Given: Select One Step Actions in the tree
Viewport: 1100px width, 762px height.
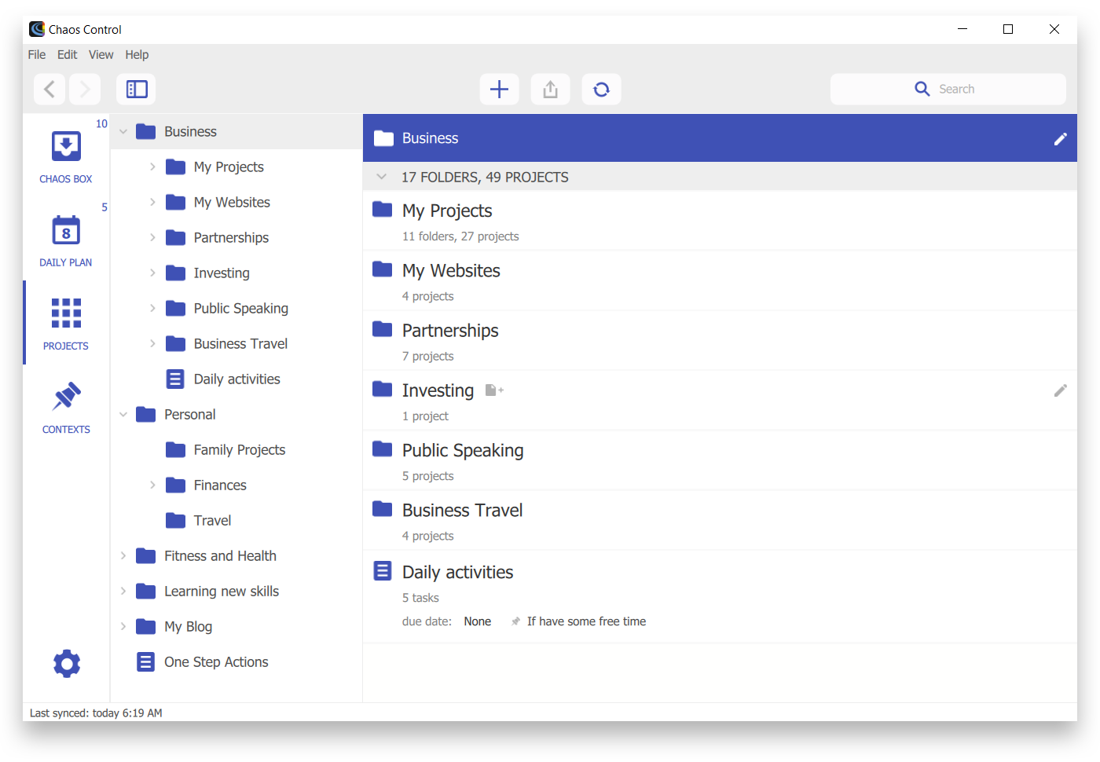Looking at the screenshot, I should [x=216, y=662].
